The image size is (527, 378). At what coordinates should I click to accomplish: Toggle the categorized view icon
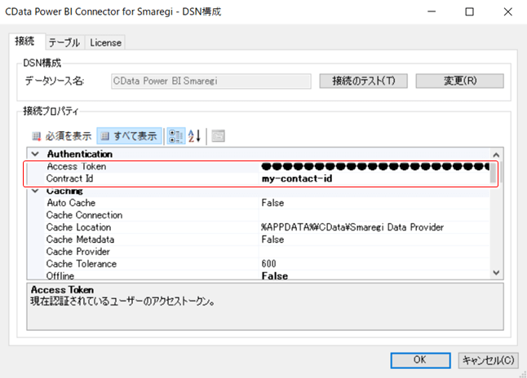pos(175,136)
